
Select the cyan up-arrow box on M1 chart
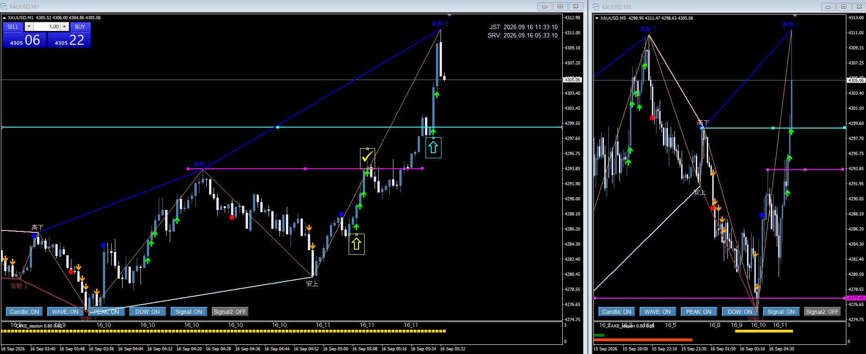pyautogui.click(x=433, y=148)
